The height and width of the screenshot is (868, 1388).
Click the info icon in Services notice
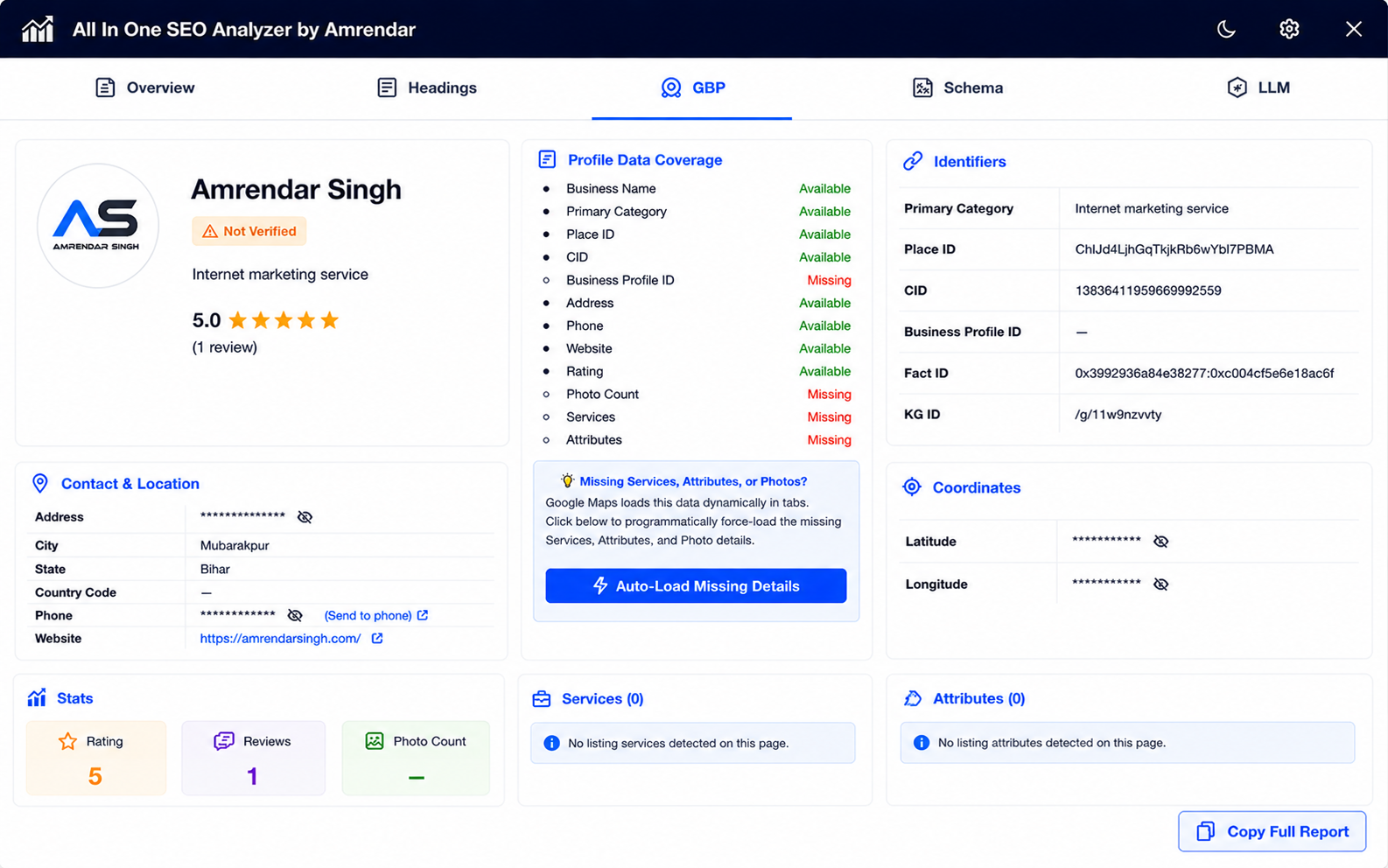click(x=551, y=743)
